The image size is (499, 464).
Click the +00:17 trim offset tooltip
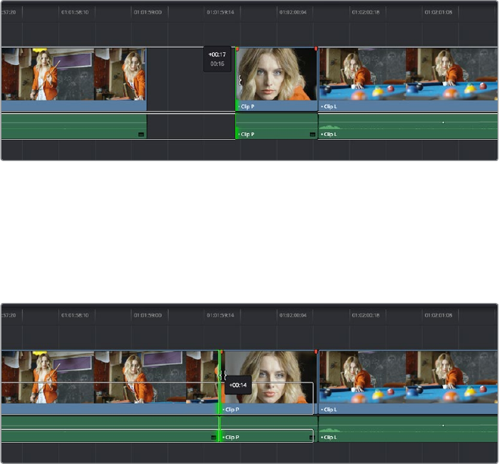tap(217, 54)
